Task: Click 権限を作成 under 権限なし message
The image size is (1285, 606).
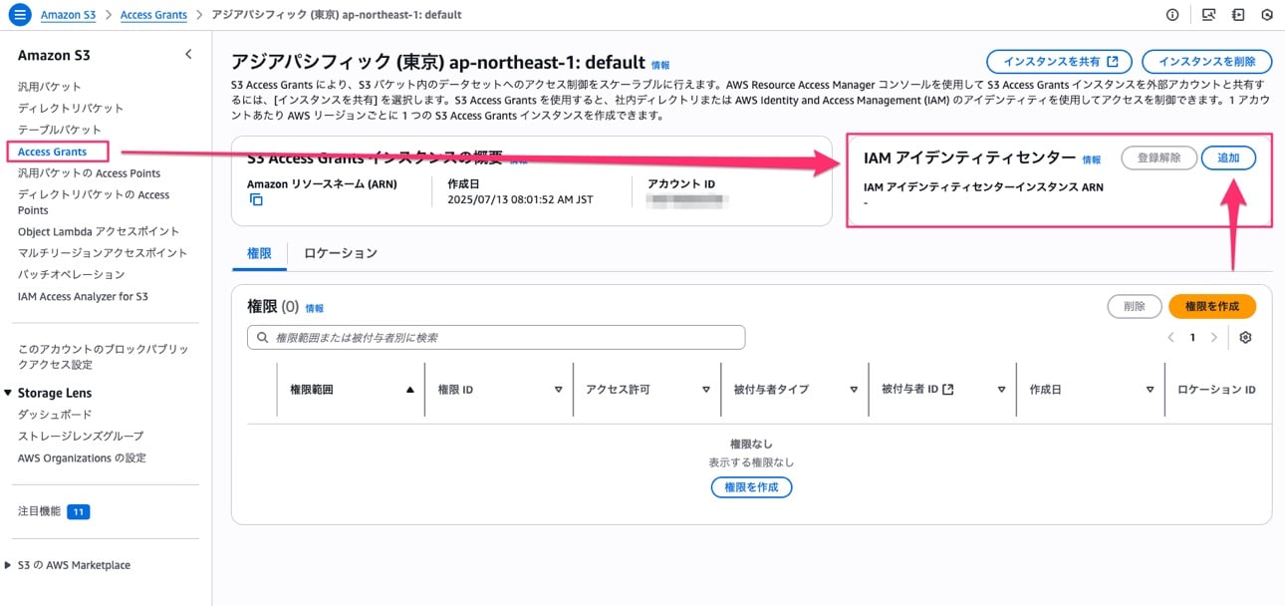Action: tap(751, 487)
